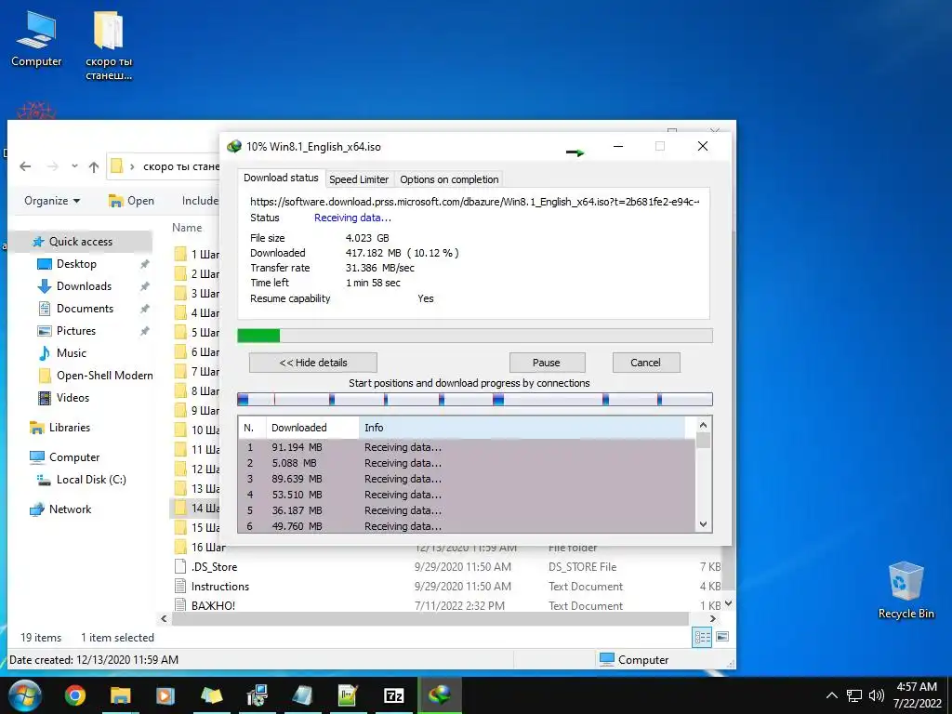Image resolution: width=952 pixels, height=714 pixels.
Task: Click the Name column header in Explorer
Action: point(187,228)
